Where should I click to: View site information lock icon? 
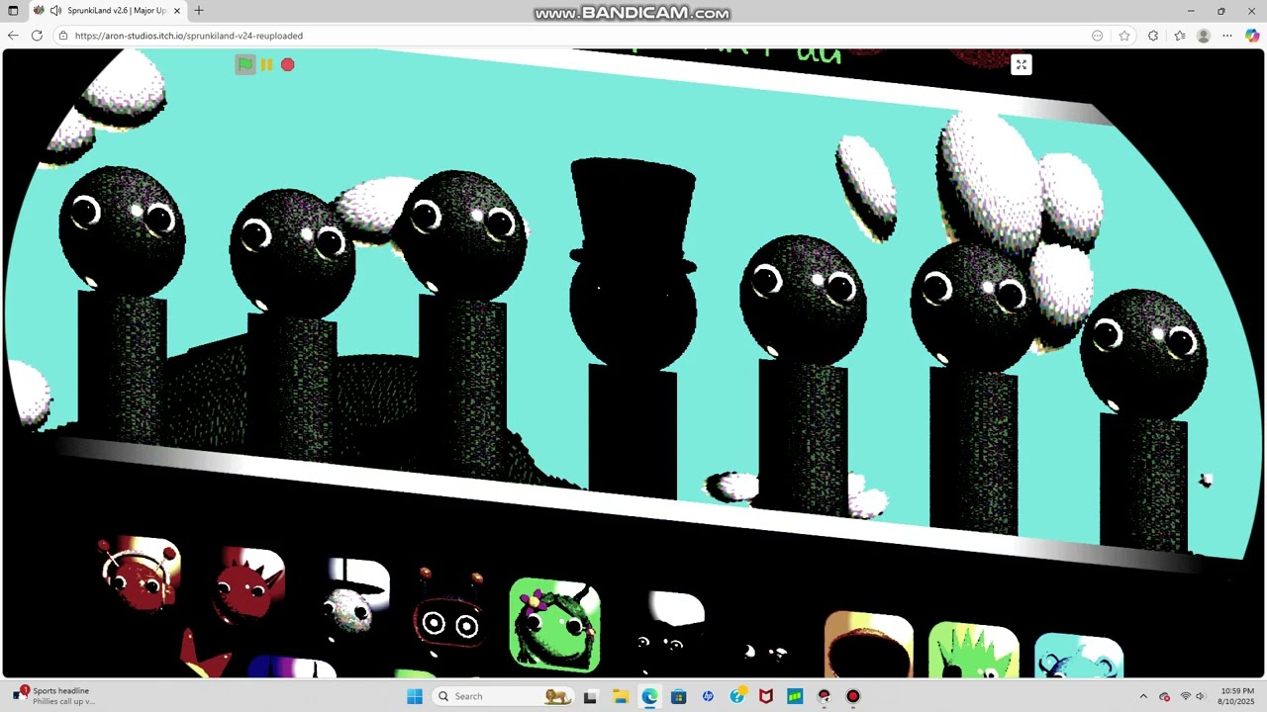tap(63, 36)
